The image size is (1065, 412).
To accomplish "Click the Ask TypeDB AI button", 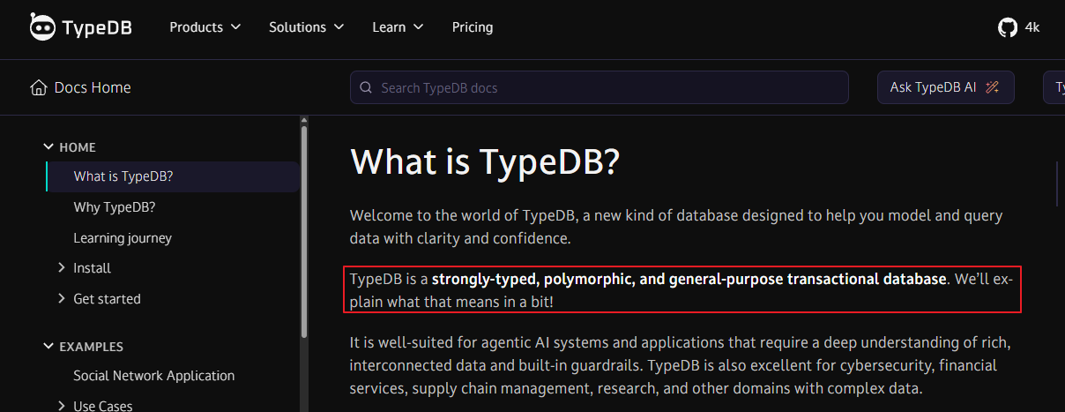I will click(945, 87).
